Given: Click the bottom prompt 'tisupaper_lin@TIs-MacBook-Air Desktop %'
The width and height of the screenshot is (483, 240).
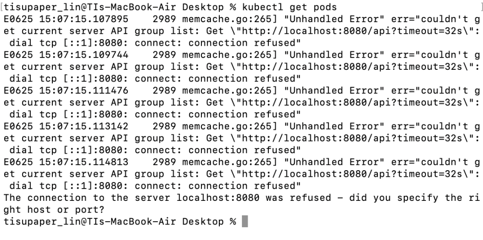Looking at the screenshot, I should click(120, 222).
